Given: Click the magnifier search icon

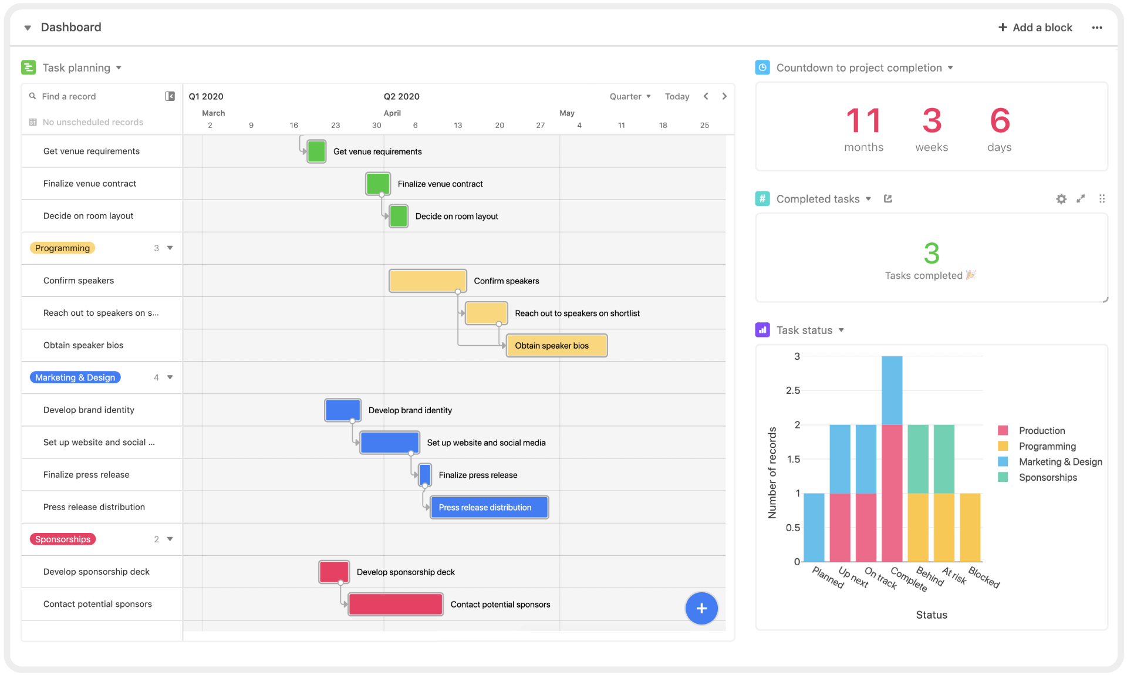Looking at the screenshot, I should tap(32, 96).
